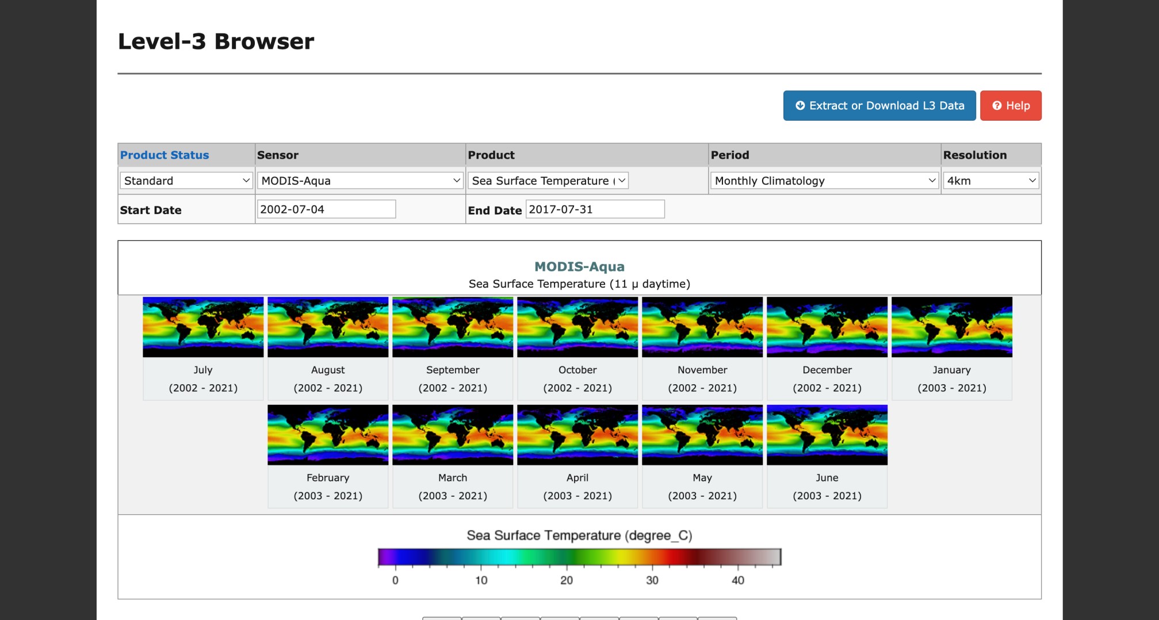
Task: Open the January 2003-2021 thumbnail
Action: 952,327
